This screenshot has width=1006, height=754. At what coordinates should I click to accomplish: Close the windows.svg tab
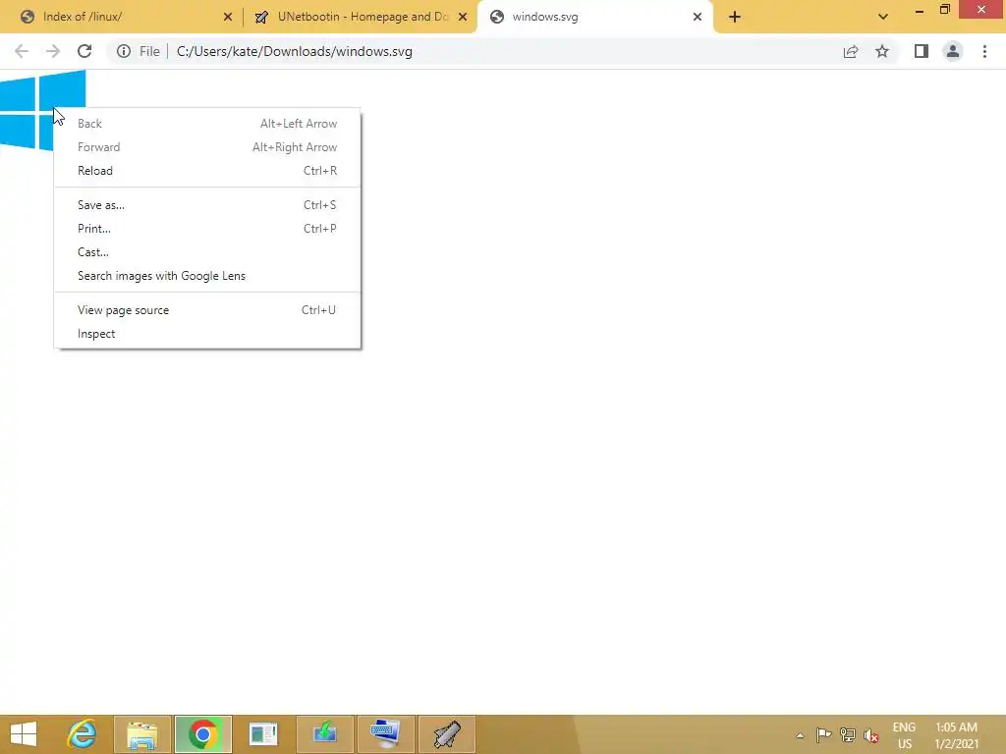[x=698, y=17]
